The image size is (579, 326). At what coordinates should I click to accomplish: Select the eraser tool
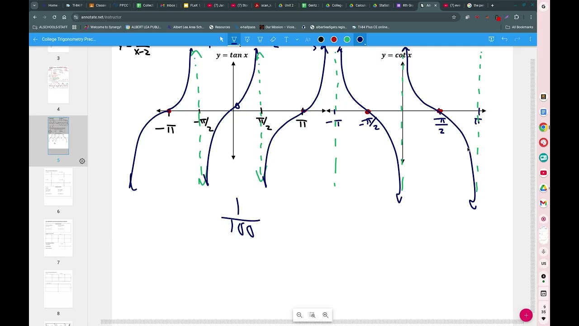click(x=273, y=39)
